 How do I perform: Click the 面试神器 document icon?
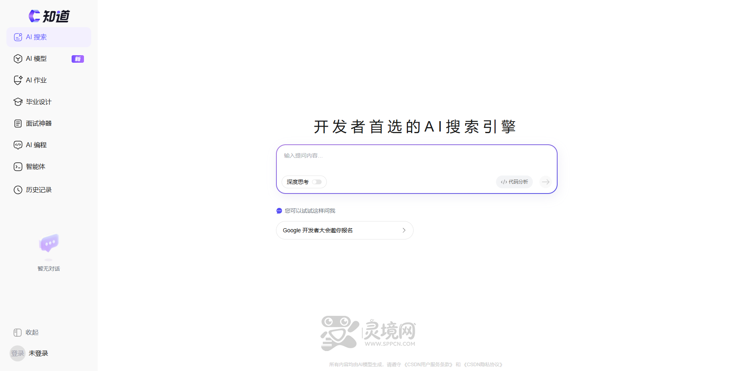(x=18, y=124)
